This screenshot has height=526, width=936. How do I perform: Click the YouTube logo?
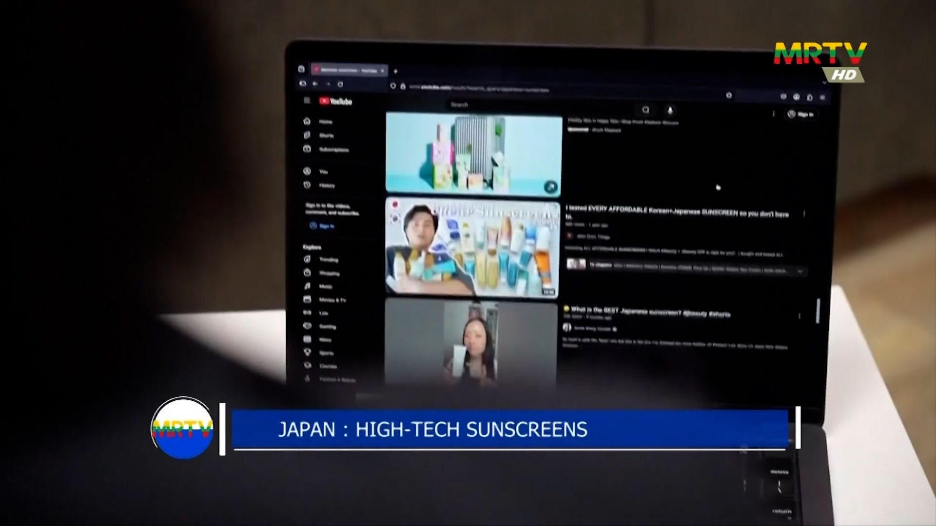pyautogui.click(x=336, y=101)
